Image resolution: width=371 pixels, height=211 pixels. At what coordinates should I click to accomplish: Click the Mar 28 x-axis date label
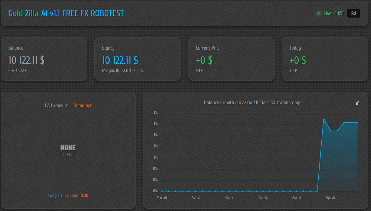[x=162, y=198]
